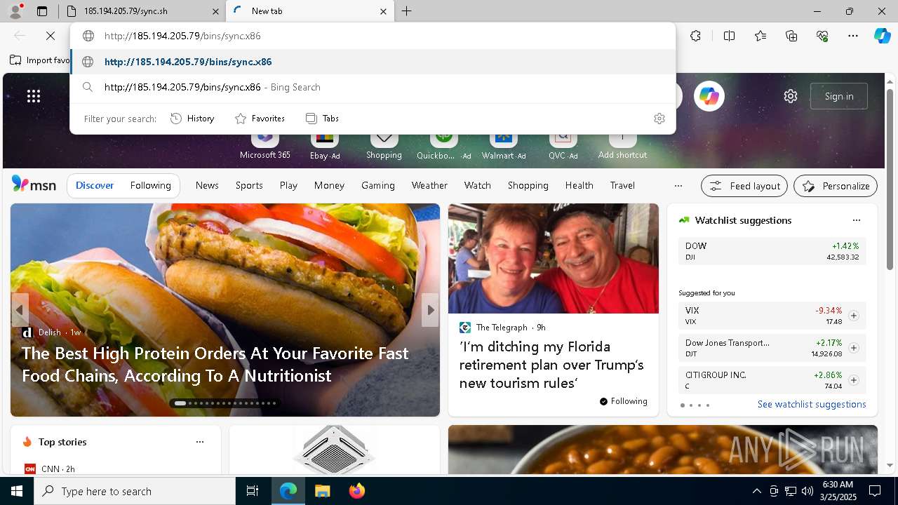898x505 pixels.
Task: Open File Explorer from the taskbar
Action: tap(322, 491)
